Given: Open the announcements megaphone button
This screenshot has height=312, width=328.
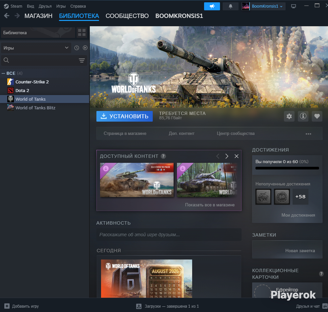Looking at the screenshot, I should [x=212, y=6].
